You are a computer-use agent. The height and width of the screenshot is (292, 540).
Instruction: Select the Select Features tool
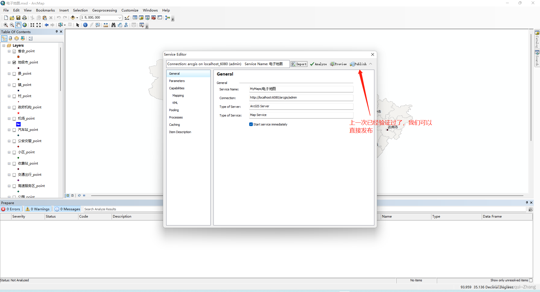pyautogui.click(x=60, y=25)
